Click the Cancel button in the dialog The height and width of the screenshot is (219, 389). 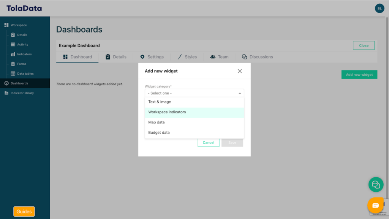208,142
